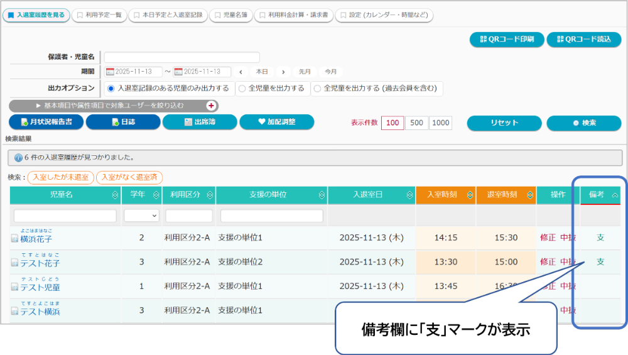Open calendar icon for period start date
The image size is (628, 355).
pyautogui.click(x=111, y=72)
